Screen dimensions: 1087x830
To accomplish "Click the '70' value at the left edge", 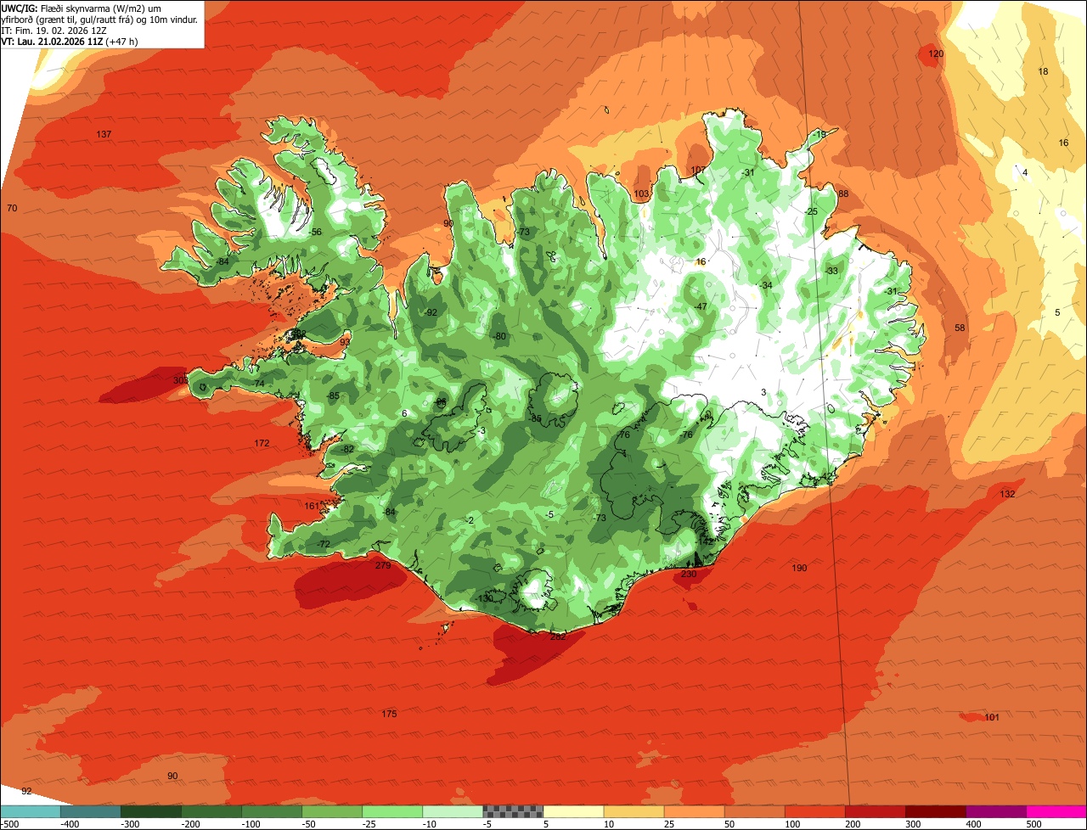I will click(x=12, y=208).
